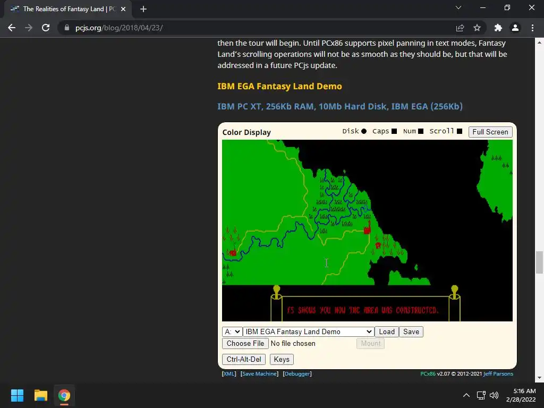Open the Windows Start menu

(17, 395)
